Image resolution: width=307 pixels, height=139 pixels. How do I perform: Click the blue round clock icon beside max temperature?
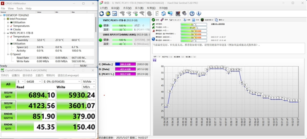pyautogui.click(x=154, y=39)
